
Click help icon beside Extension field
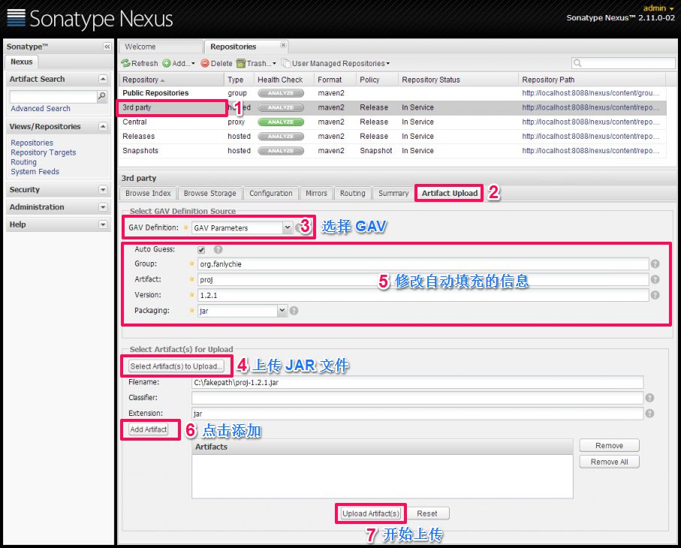649,414
